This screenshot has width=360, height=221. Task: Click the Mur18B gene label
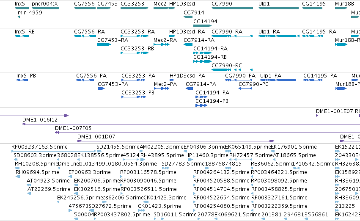tap(344, 4)
